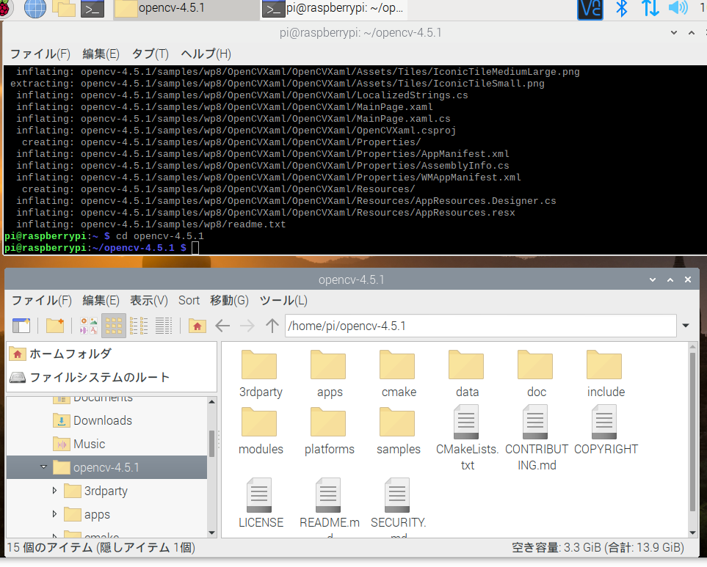Click terminal title bar dropdown chevron
Screen dimensions: 707x567
tap(674, 32)
